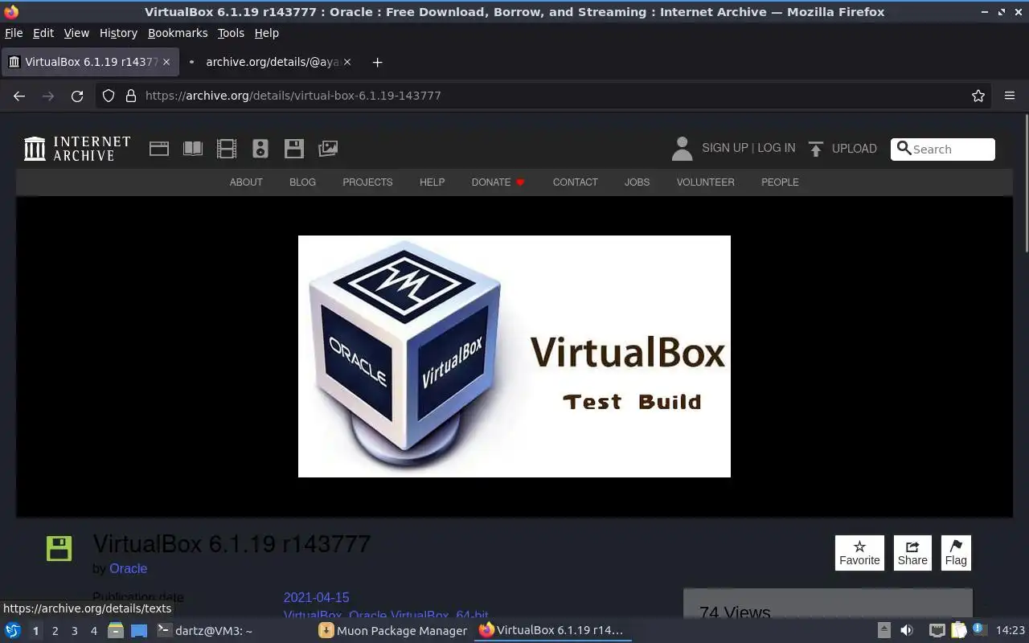Click the Flag button

(x=956, y=553)
